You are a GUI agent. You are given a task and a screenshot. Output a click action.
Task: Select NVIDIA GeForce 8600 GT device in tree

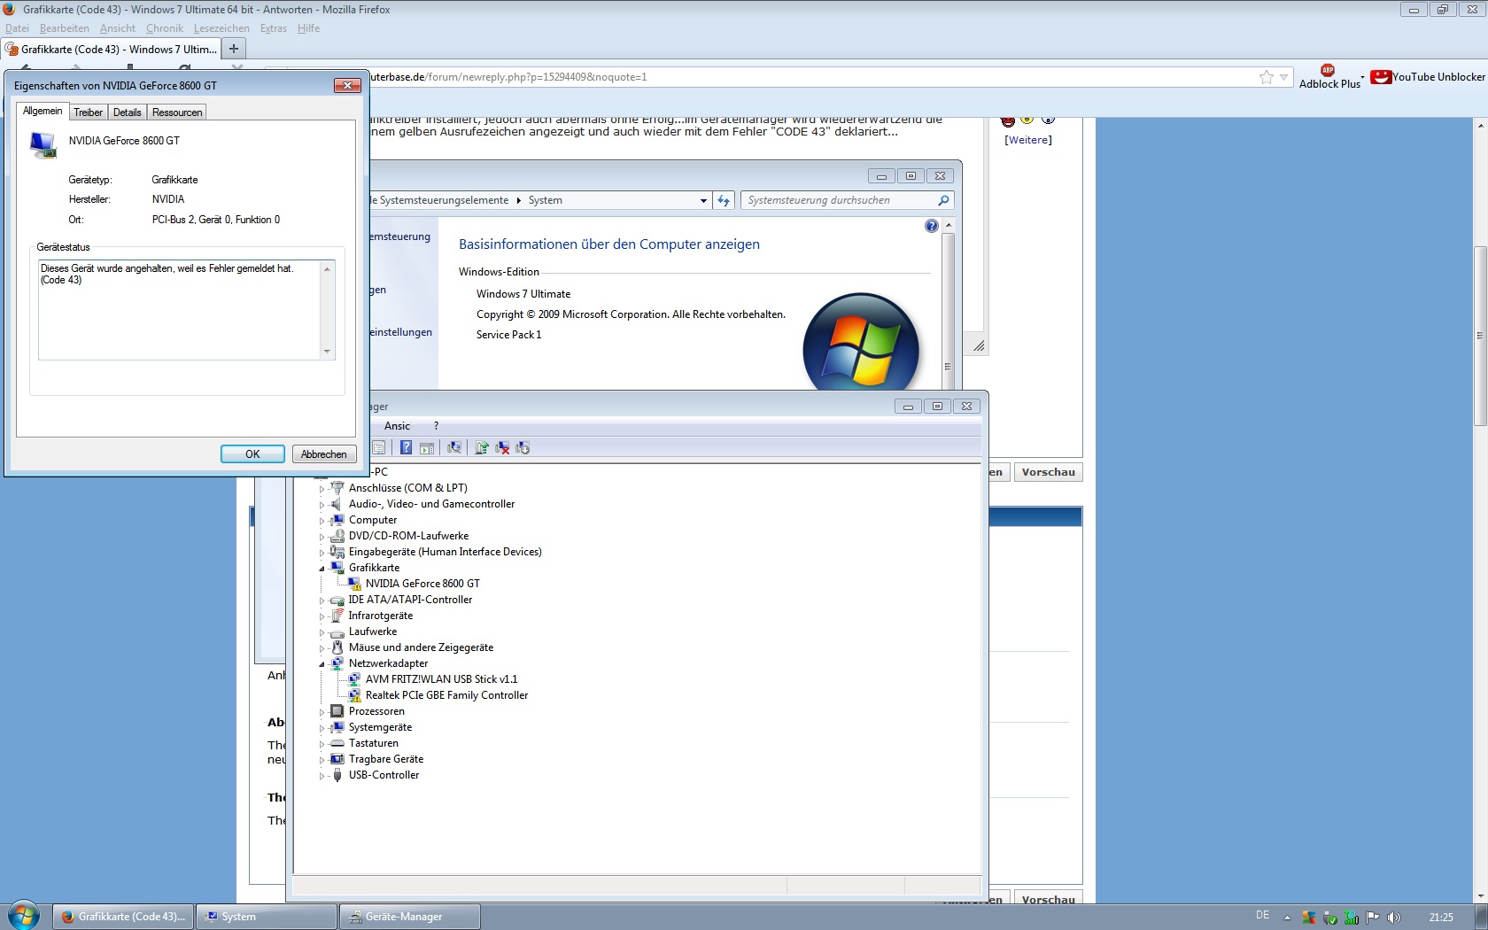[422, 584]
